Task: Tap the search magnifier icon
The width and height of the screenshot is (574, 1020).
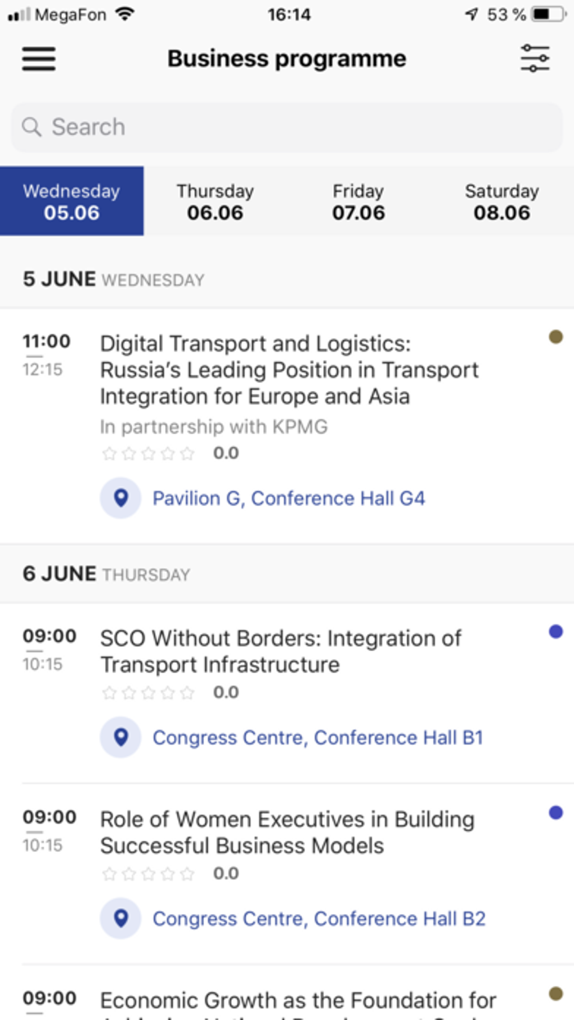Action: 32,127
